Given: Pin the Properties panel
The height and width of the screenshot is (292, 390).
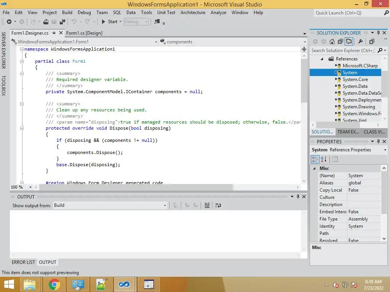Looking at the screenshot, I should pyautogui.click(x=378, y=141).
